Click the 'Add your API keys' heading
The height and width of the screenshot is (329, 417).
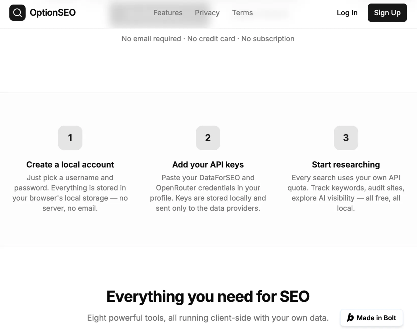[x=208, y=164]
